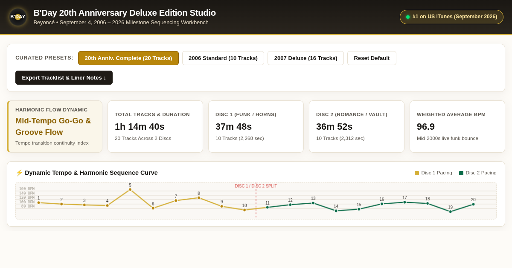This screenshot has height=268, width=512.
Task: Select track 15 point on Disc 2 line
Action: [359, 209]
